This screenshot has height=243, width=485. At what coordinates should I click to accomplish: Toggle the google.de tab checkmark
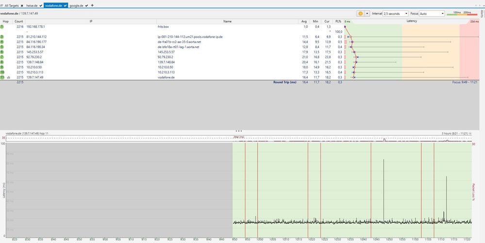click(x=86, y=5)
